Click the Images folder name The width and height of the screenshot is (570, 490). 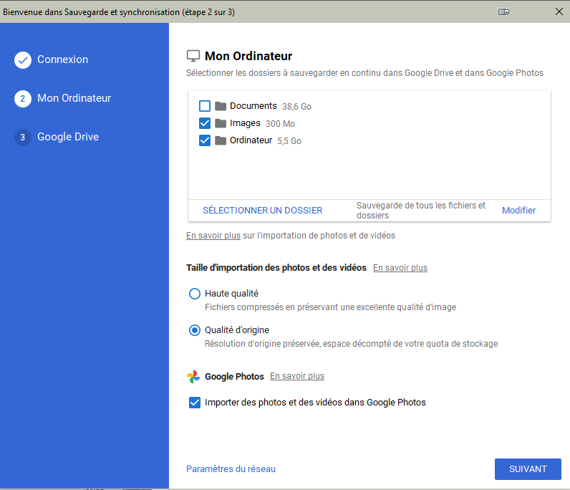[245, 123]
